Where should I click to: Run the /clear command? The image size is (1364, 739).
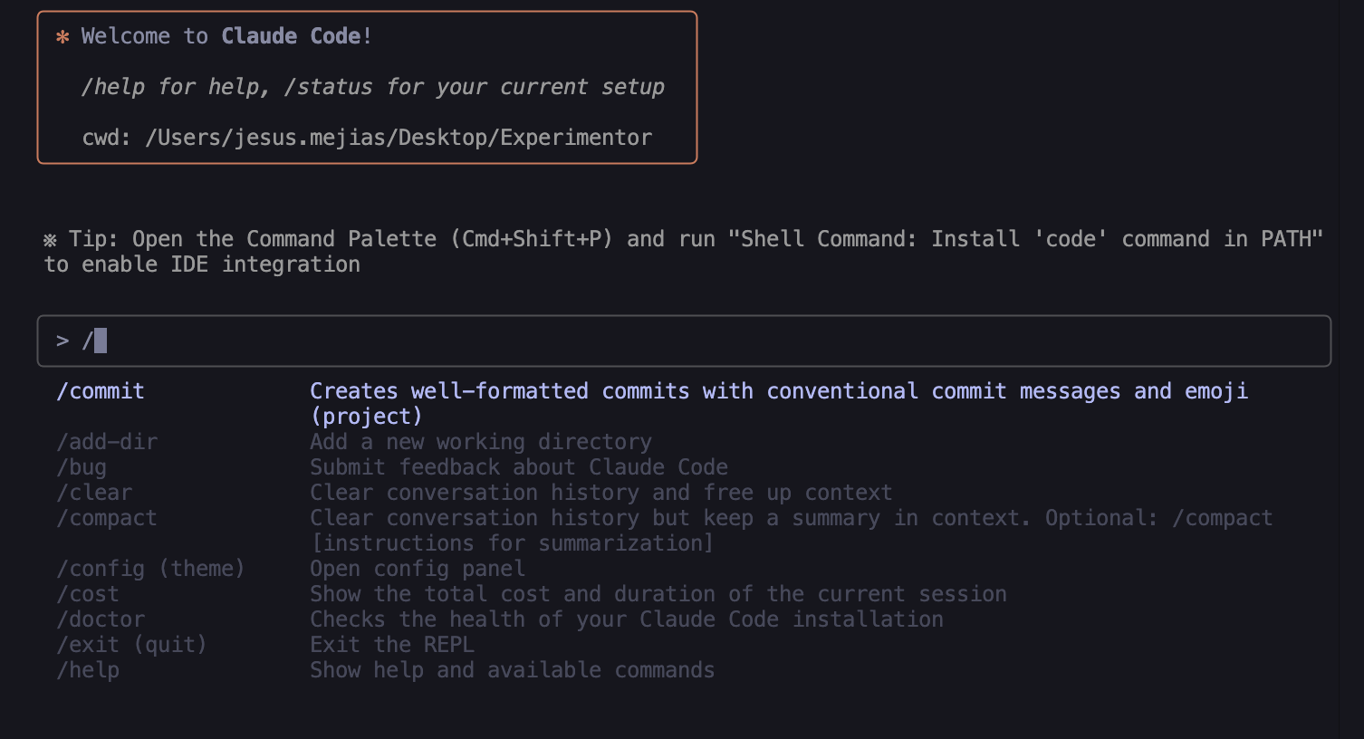(x=94, y=492)
